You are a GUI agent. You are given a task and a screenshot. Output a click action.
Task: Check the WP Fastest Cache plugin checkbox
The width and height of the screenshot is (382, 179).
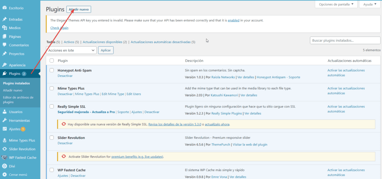coord(51,170)
